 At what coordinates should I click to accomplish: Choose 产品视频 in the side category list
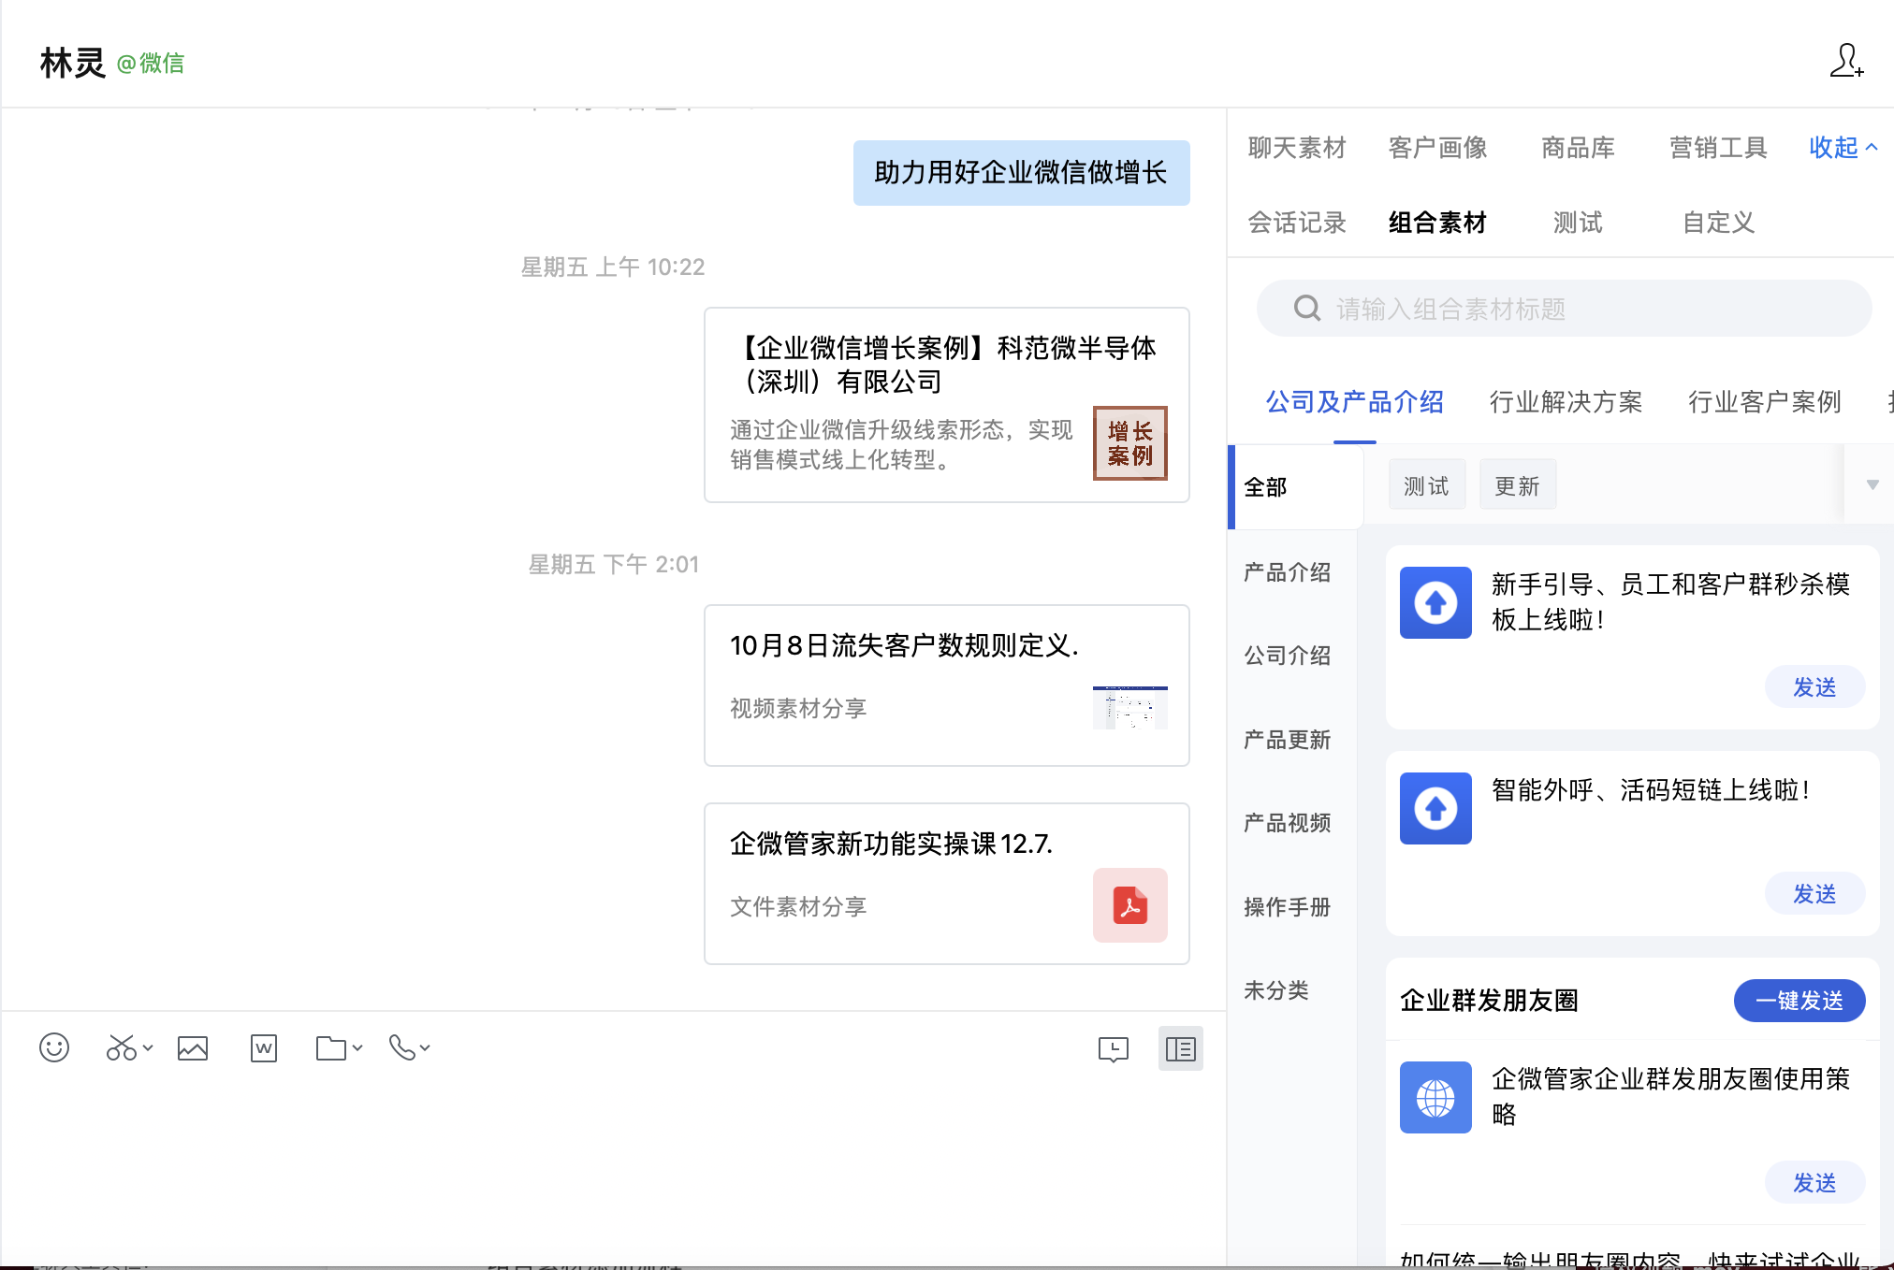pos(1287,822)
